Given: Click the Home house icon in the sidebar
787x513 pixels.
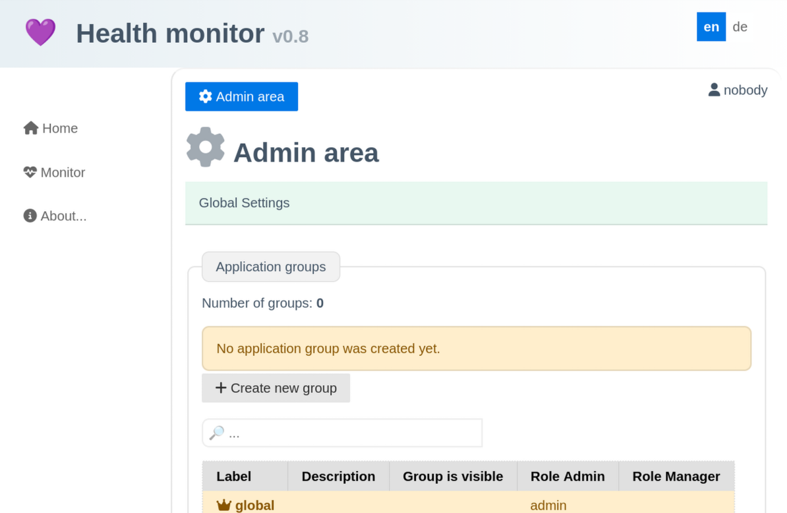Looking at the screenshot, I should 30,128.
